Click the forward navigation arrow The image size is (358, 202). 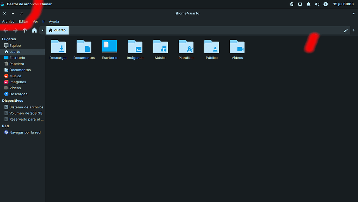pos(15,30)
